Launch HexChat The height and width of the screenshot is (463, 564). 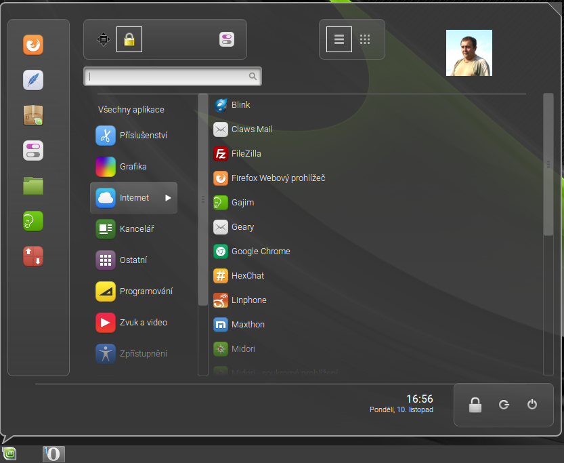point(239,276)
